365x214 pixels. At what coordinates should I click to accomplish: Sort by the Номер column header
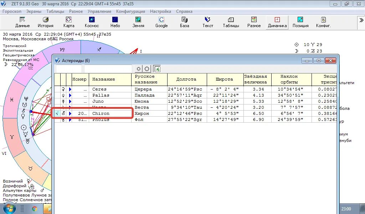pos(80,80)
